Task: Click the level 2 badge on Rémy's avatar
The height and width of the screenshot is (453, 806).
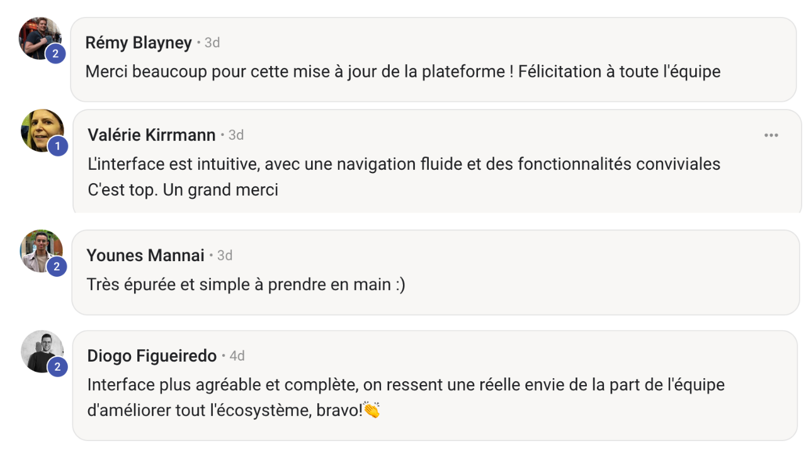Action: coord(55,54)
